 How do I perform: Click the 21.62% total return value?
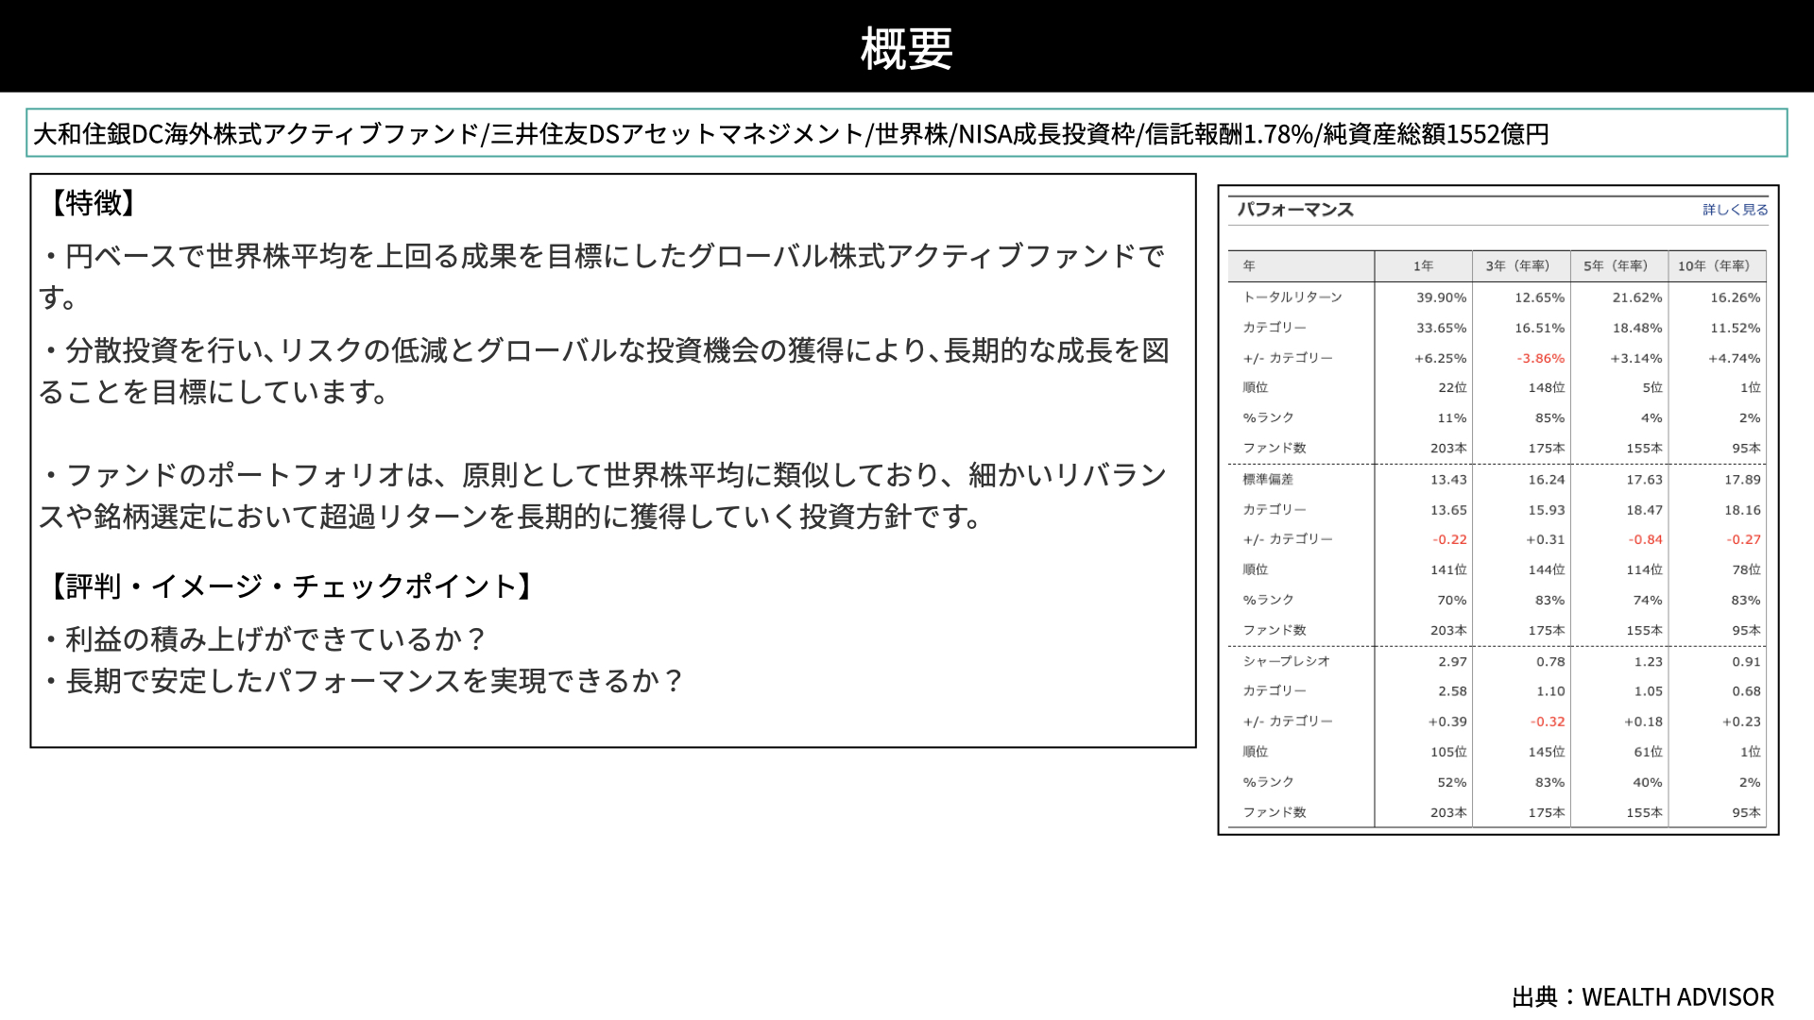(1637, 297)
